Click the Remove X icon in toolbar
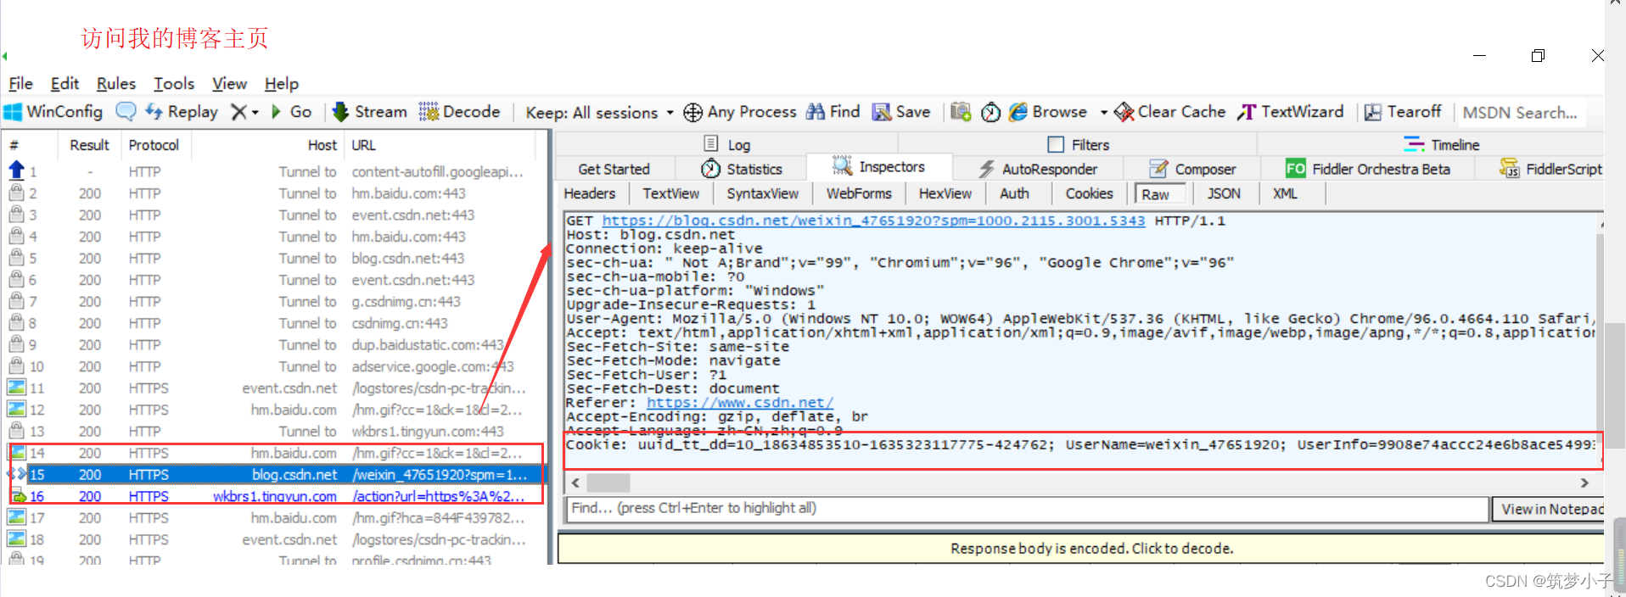 239,112
